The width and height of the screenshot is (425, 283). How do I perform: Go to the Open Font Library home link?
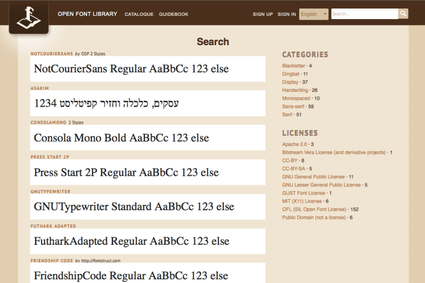[x=87, y=14]
